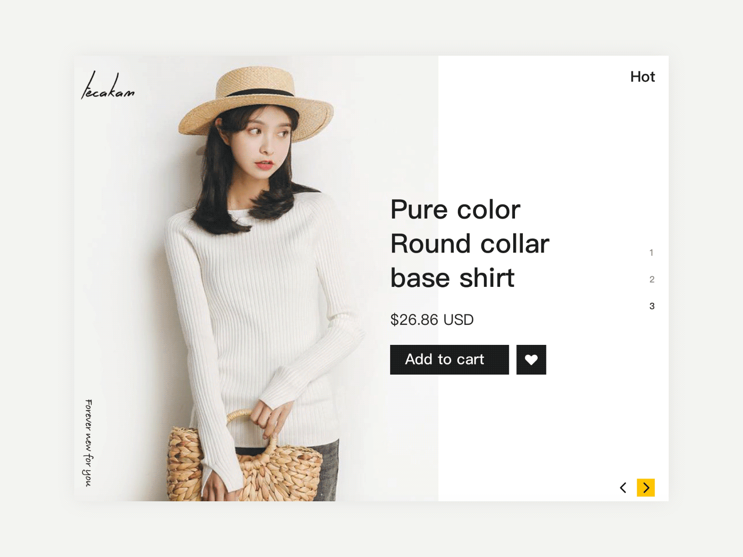743x557 pixels.
Task: Click the $26.86 USD price text
Action: 432,320
